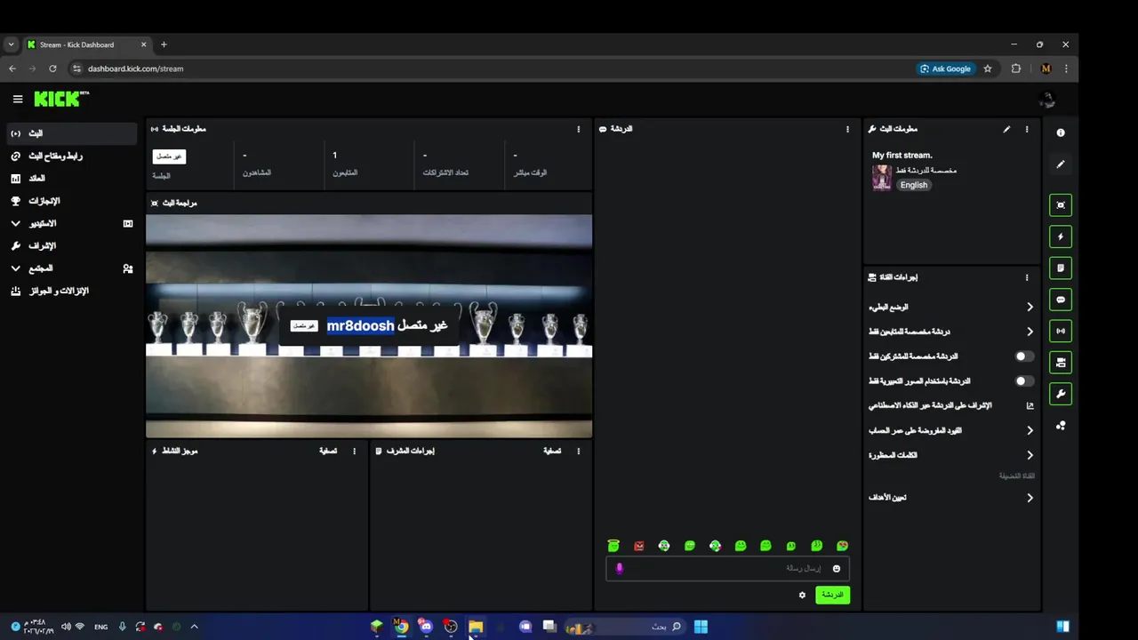Click the mr8doosh channel name in preview

pos(360,326)
